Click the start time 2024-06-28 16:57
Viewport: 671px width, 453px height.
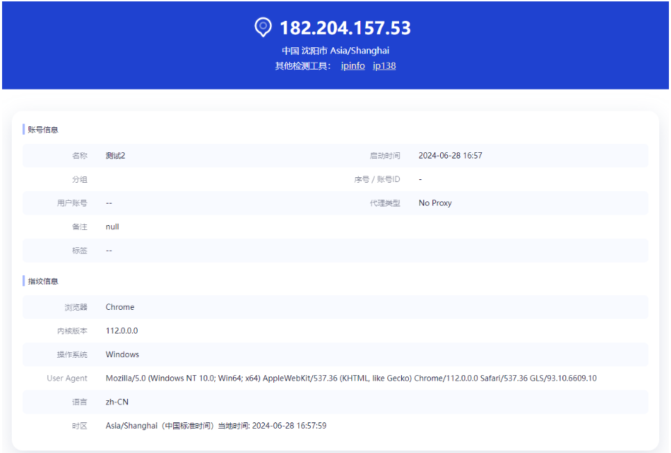coord(450,156)
